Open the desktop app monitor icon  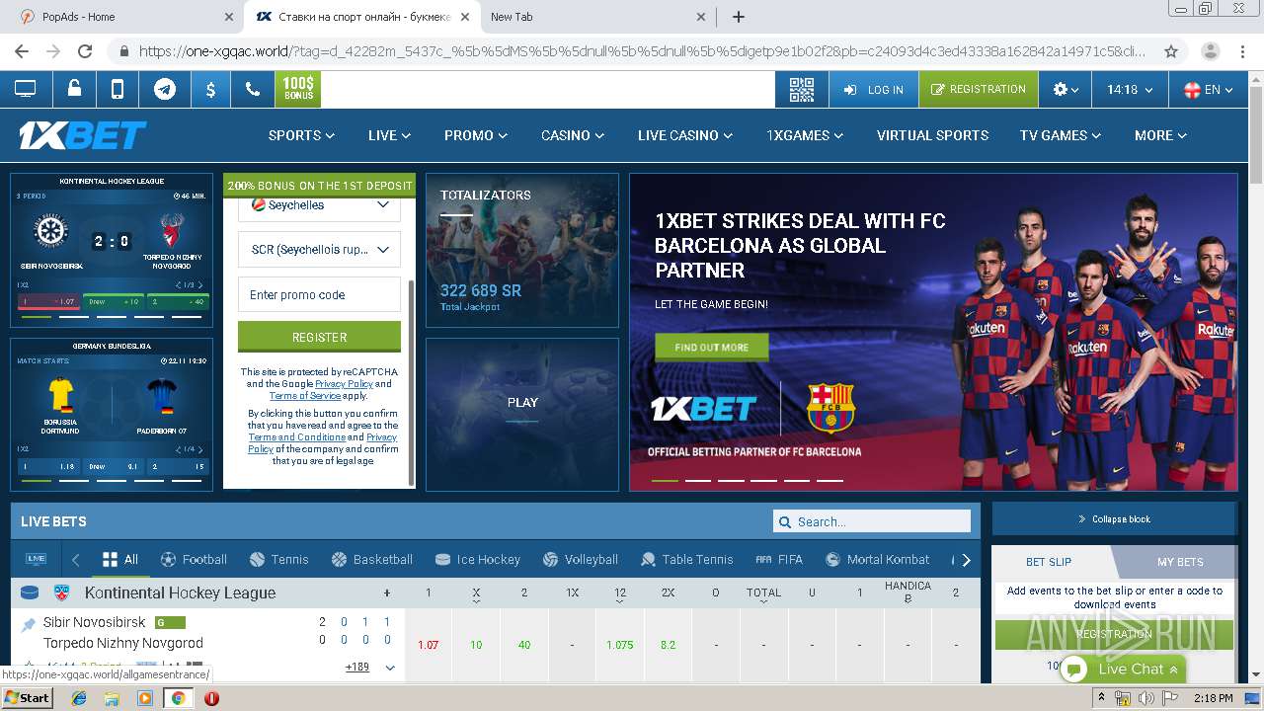(x=26, y=89)
